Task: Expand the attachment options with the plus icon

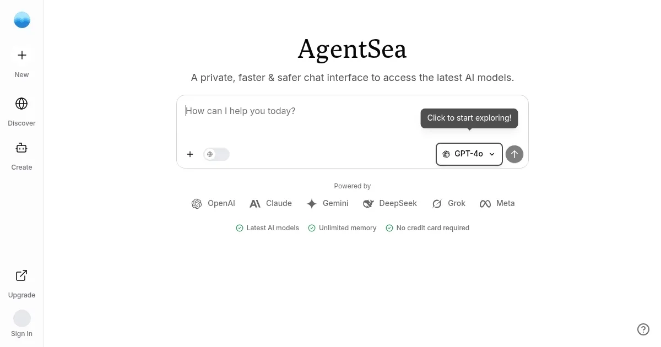Action: coord(190,154)
